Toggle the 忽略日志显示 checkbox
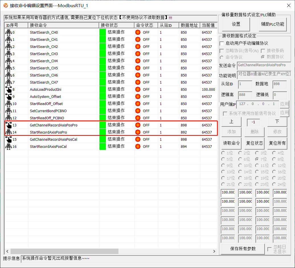This screenshot has height=268, width=295. coord(269,249)
